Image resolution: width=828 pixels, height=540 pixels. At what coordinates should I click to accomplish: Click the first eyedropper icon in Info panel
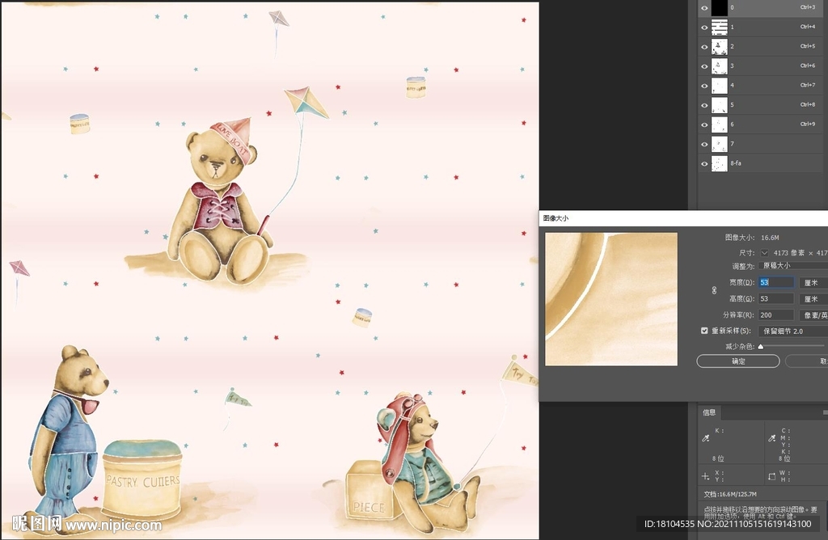(706, 437)
